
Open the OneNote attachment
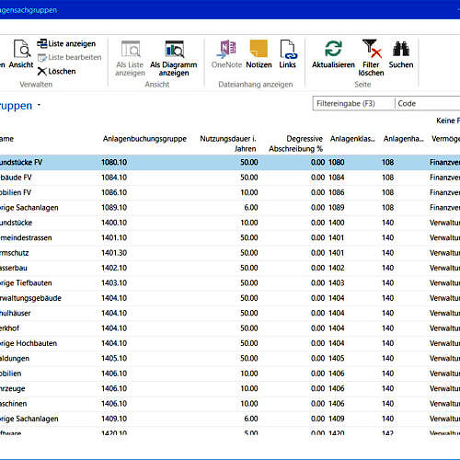tap(226, 54)
